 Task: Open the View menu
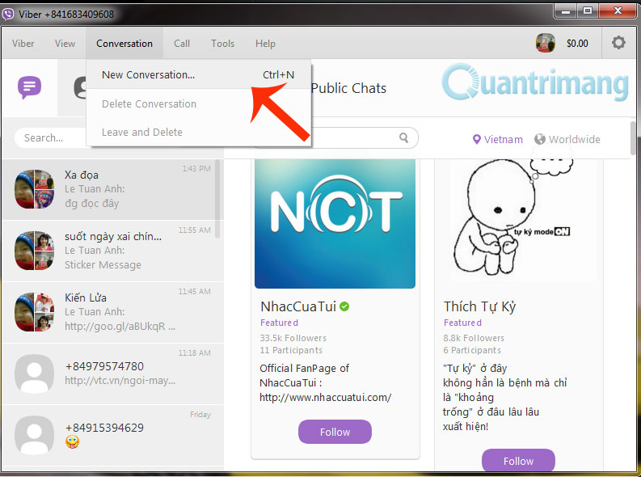(x=65, y=44)
